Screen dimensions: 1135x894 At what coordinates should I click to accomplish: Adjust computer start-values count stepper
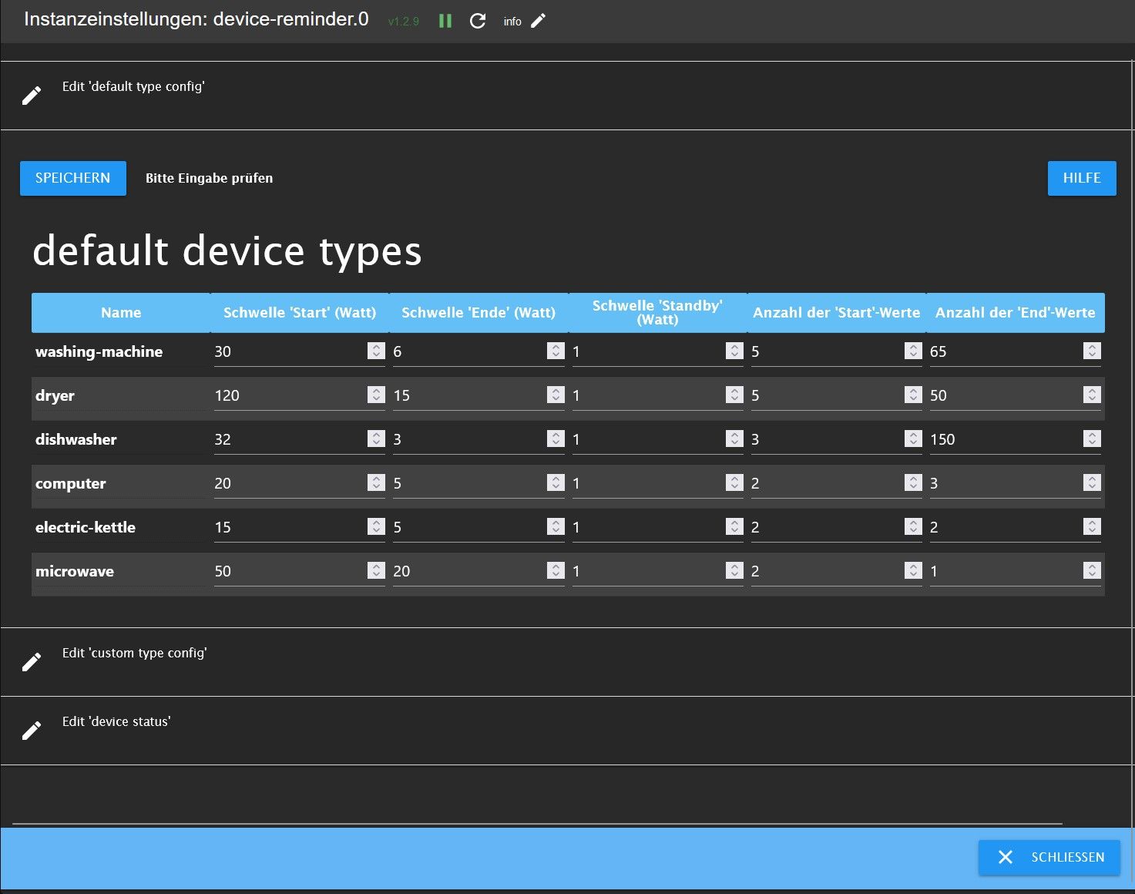point(913,482)
